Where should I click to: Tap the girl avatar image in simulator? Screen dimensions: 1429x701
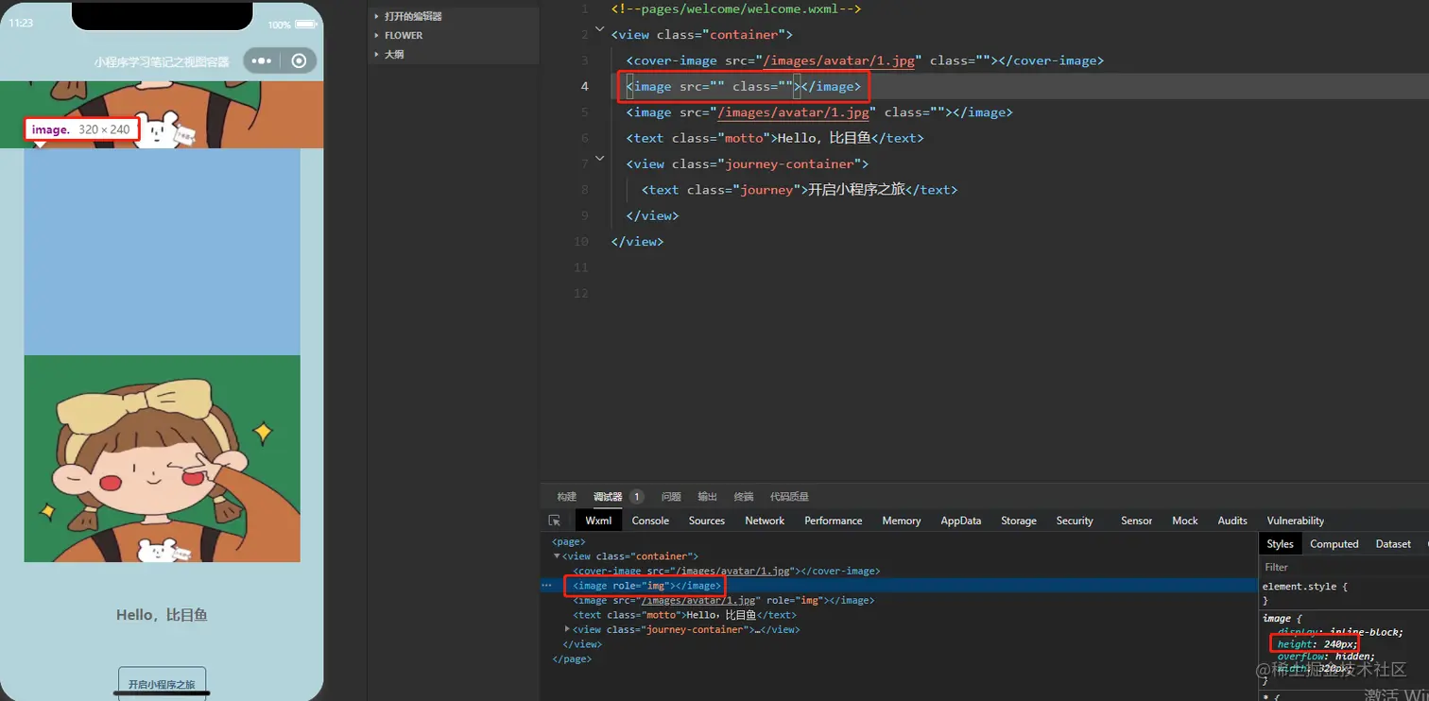pyautogui.click(x=162, y=458)
